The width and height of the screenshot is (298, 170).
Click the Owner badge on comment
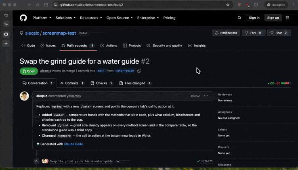tap(195, 96)
